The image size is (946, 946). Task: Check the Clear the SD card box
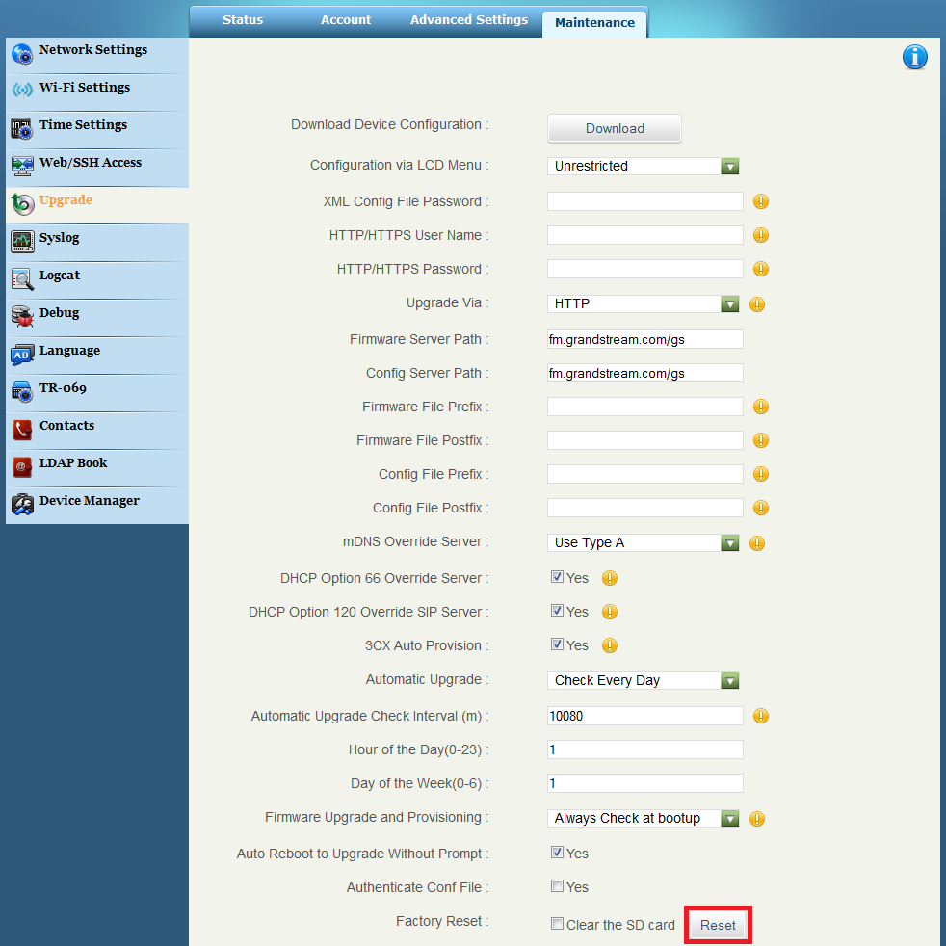pos(557,924)
